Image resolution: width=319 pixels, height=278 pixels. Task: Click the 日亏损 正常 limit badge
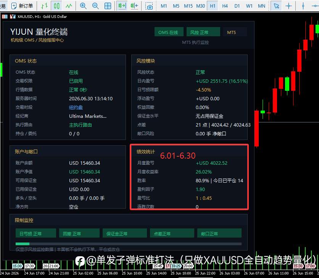click(x=36, y=233)
